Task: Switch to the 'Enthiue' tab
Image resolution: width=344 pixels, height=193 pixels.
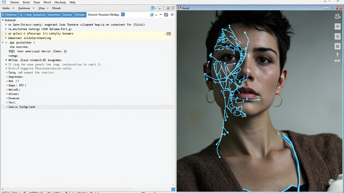Action: coord(80,15)
